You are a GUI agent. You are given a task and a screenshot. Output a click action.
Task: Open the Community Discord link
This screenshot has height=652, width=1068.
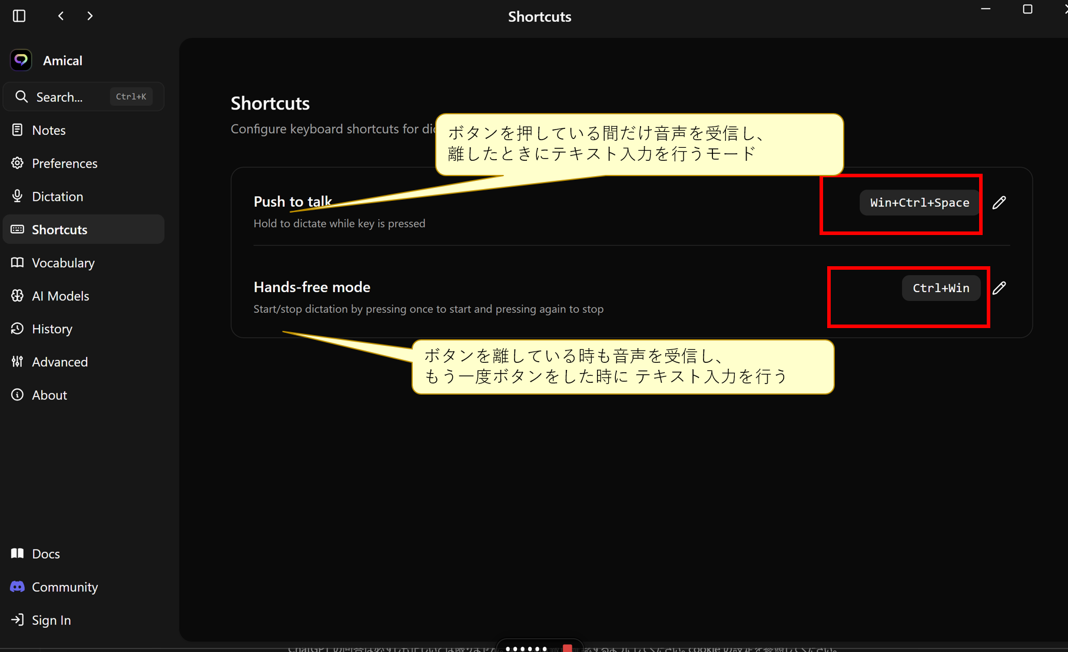click(x=64, y=587)
